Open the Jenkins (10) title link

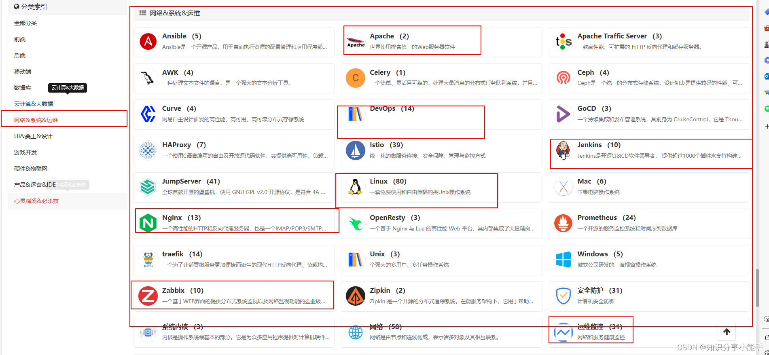599,145
